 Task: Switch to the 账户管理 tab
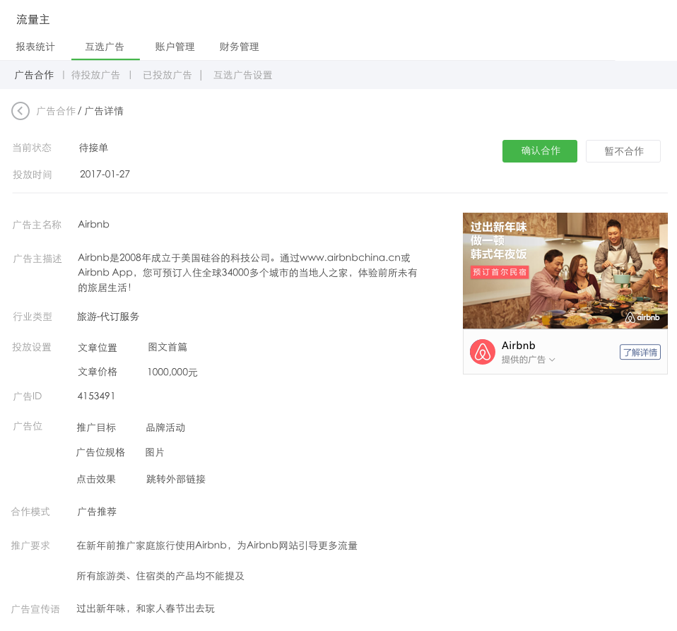coord(175,47)
